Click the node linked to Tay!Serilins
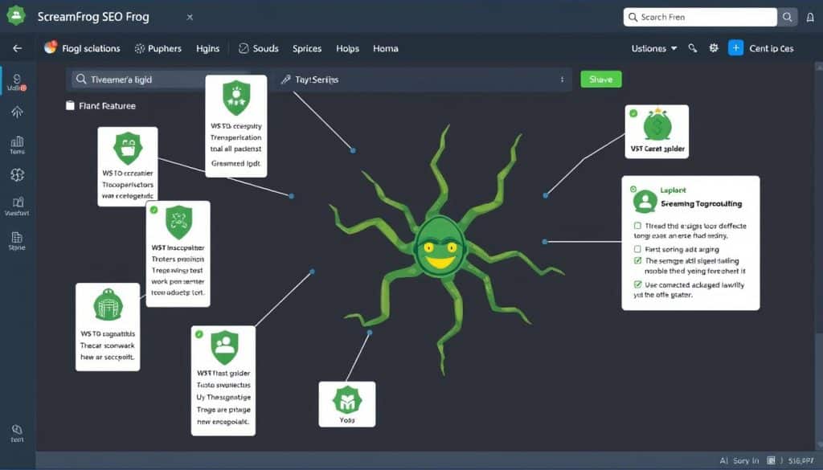The height and width of the screenshot is (470, 823). [x=354, y=150]
